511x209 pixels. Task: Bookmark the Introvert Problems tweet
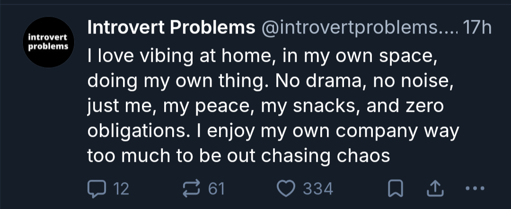[394, 189]
